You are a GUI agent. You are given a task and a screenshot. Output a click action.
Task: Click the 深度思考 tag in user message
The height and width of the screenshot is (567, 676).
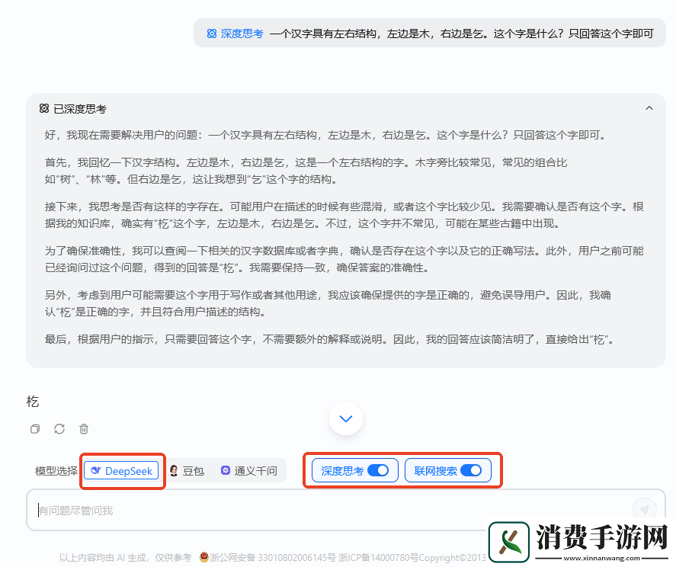click(235, 34)
